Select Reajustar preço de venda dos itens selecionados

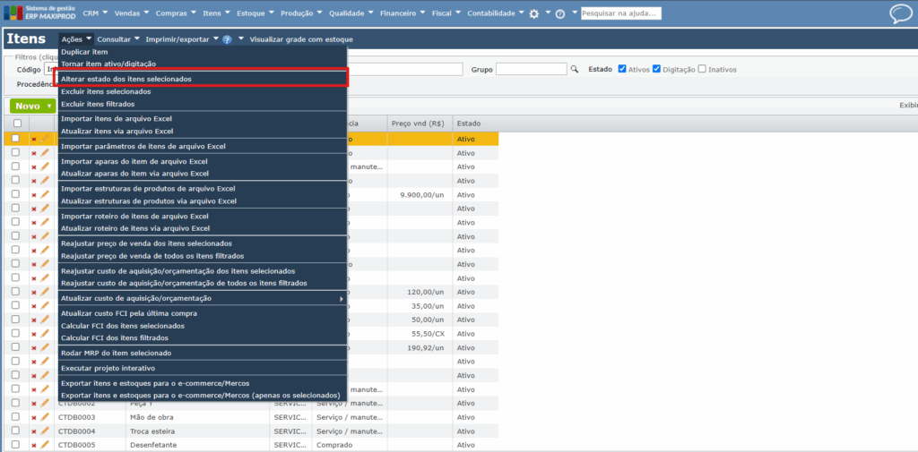coord(203,243)
